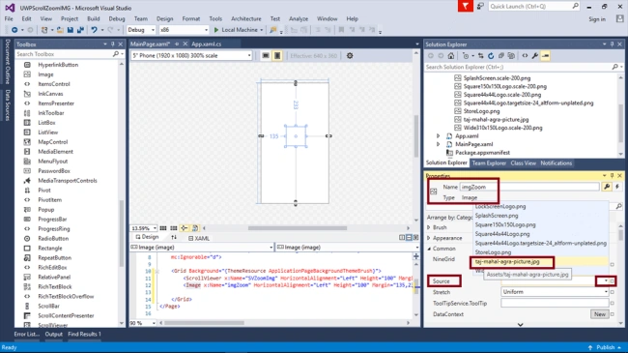Select the vertical split pane layout button

tap(402, 238)
